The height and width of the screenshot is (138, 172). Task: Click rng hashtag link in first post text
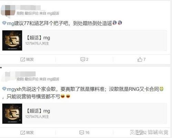[x=10, y=23]
